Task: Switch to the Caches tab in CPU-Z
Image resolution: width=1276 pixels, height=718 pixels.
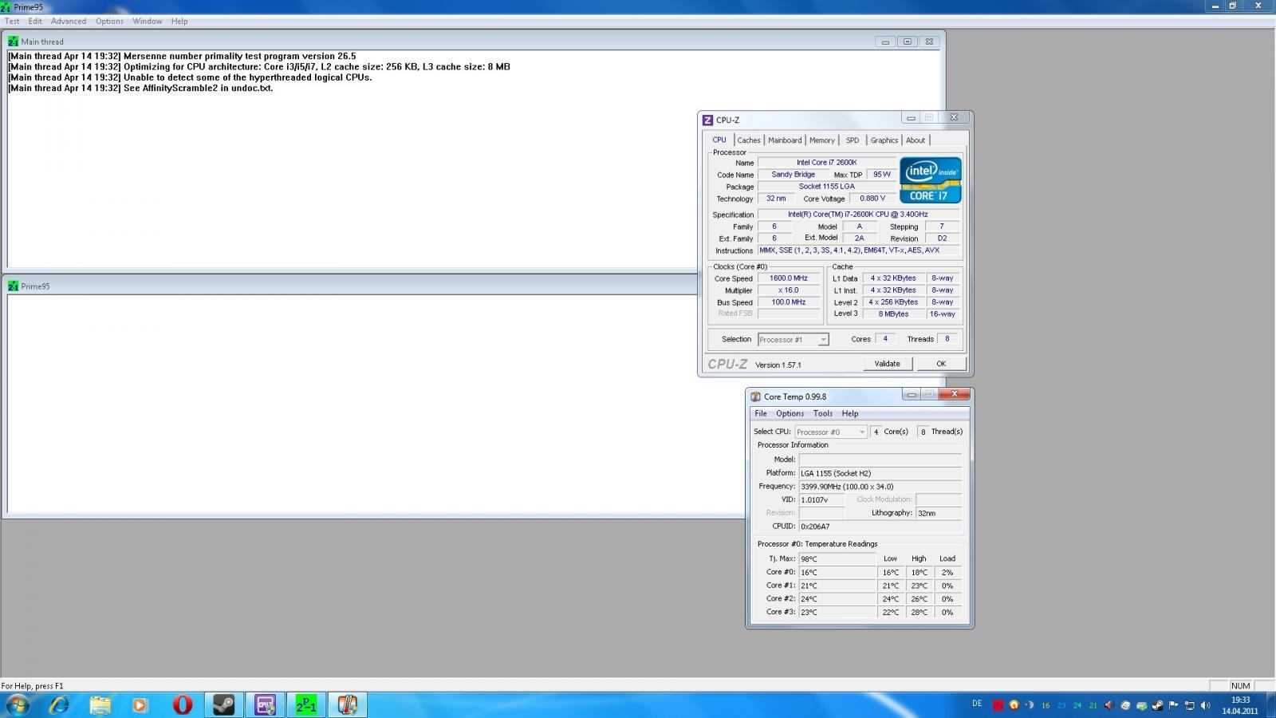Action: point(749,140)
